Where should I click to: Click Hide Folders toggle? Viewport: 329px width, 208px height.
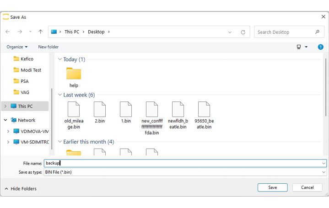21,189
